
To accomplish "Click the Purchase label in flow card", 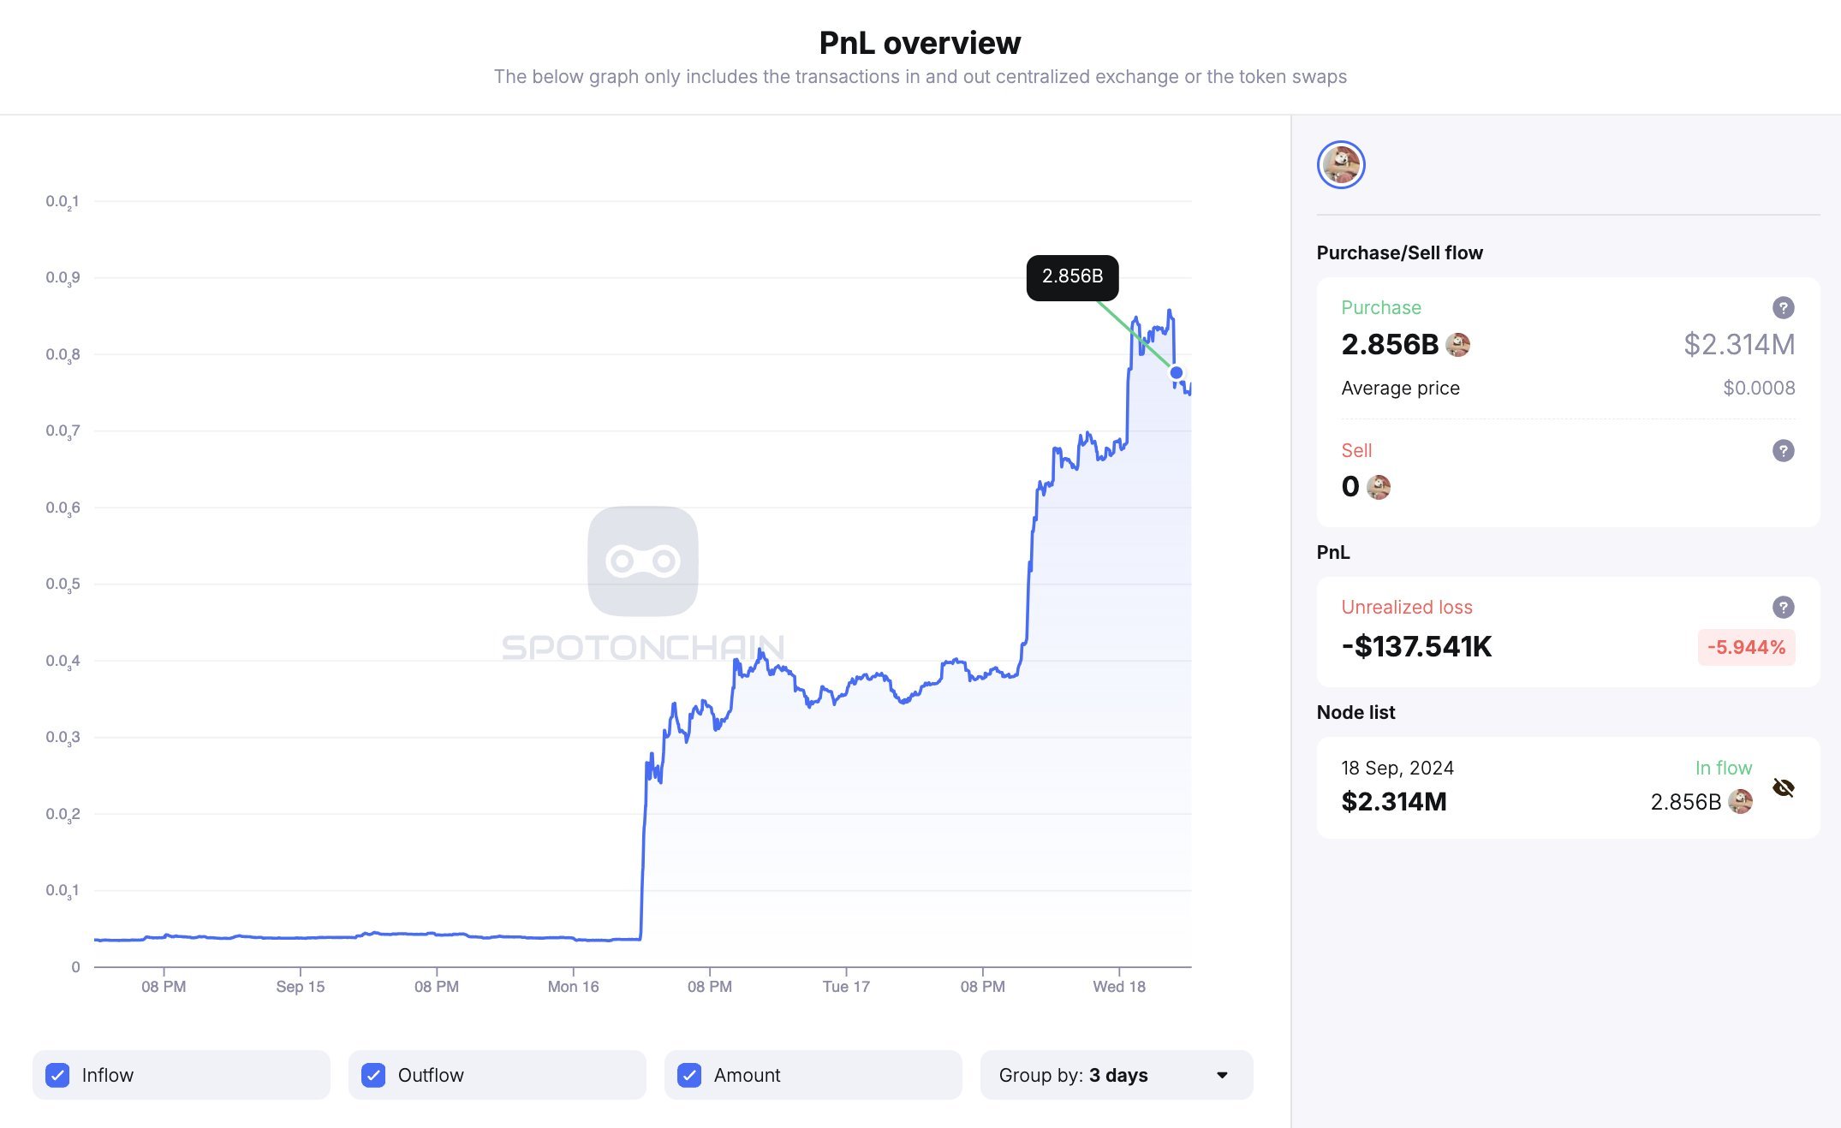I will coord(1380,307).
